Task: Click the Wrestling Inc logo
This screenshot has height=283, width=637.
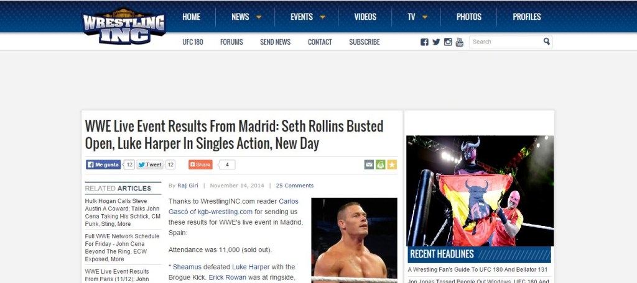Action: coord(124,26)
